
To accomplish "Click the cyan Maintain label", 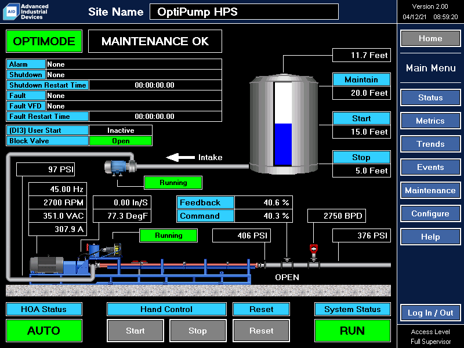I will coord(361,79).
